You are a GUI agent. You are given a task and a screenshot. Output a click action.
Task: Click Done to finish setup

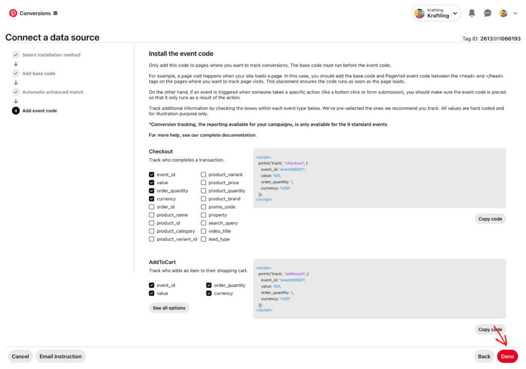[507, 356]
